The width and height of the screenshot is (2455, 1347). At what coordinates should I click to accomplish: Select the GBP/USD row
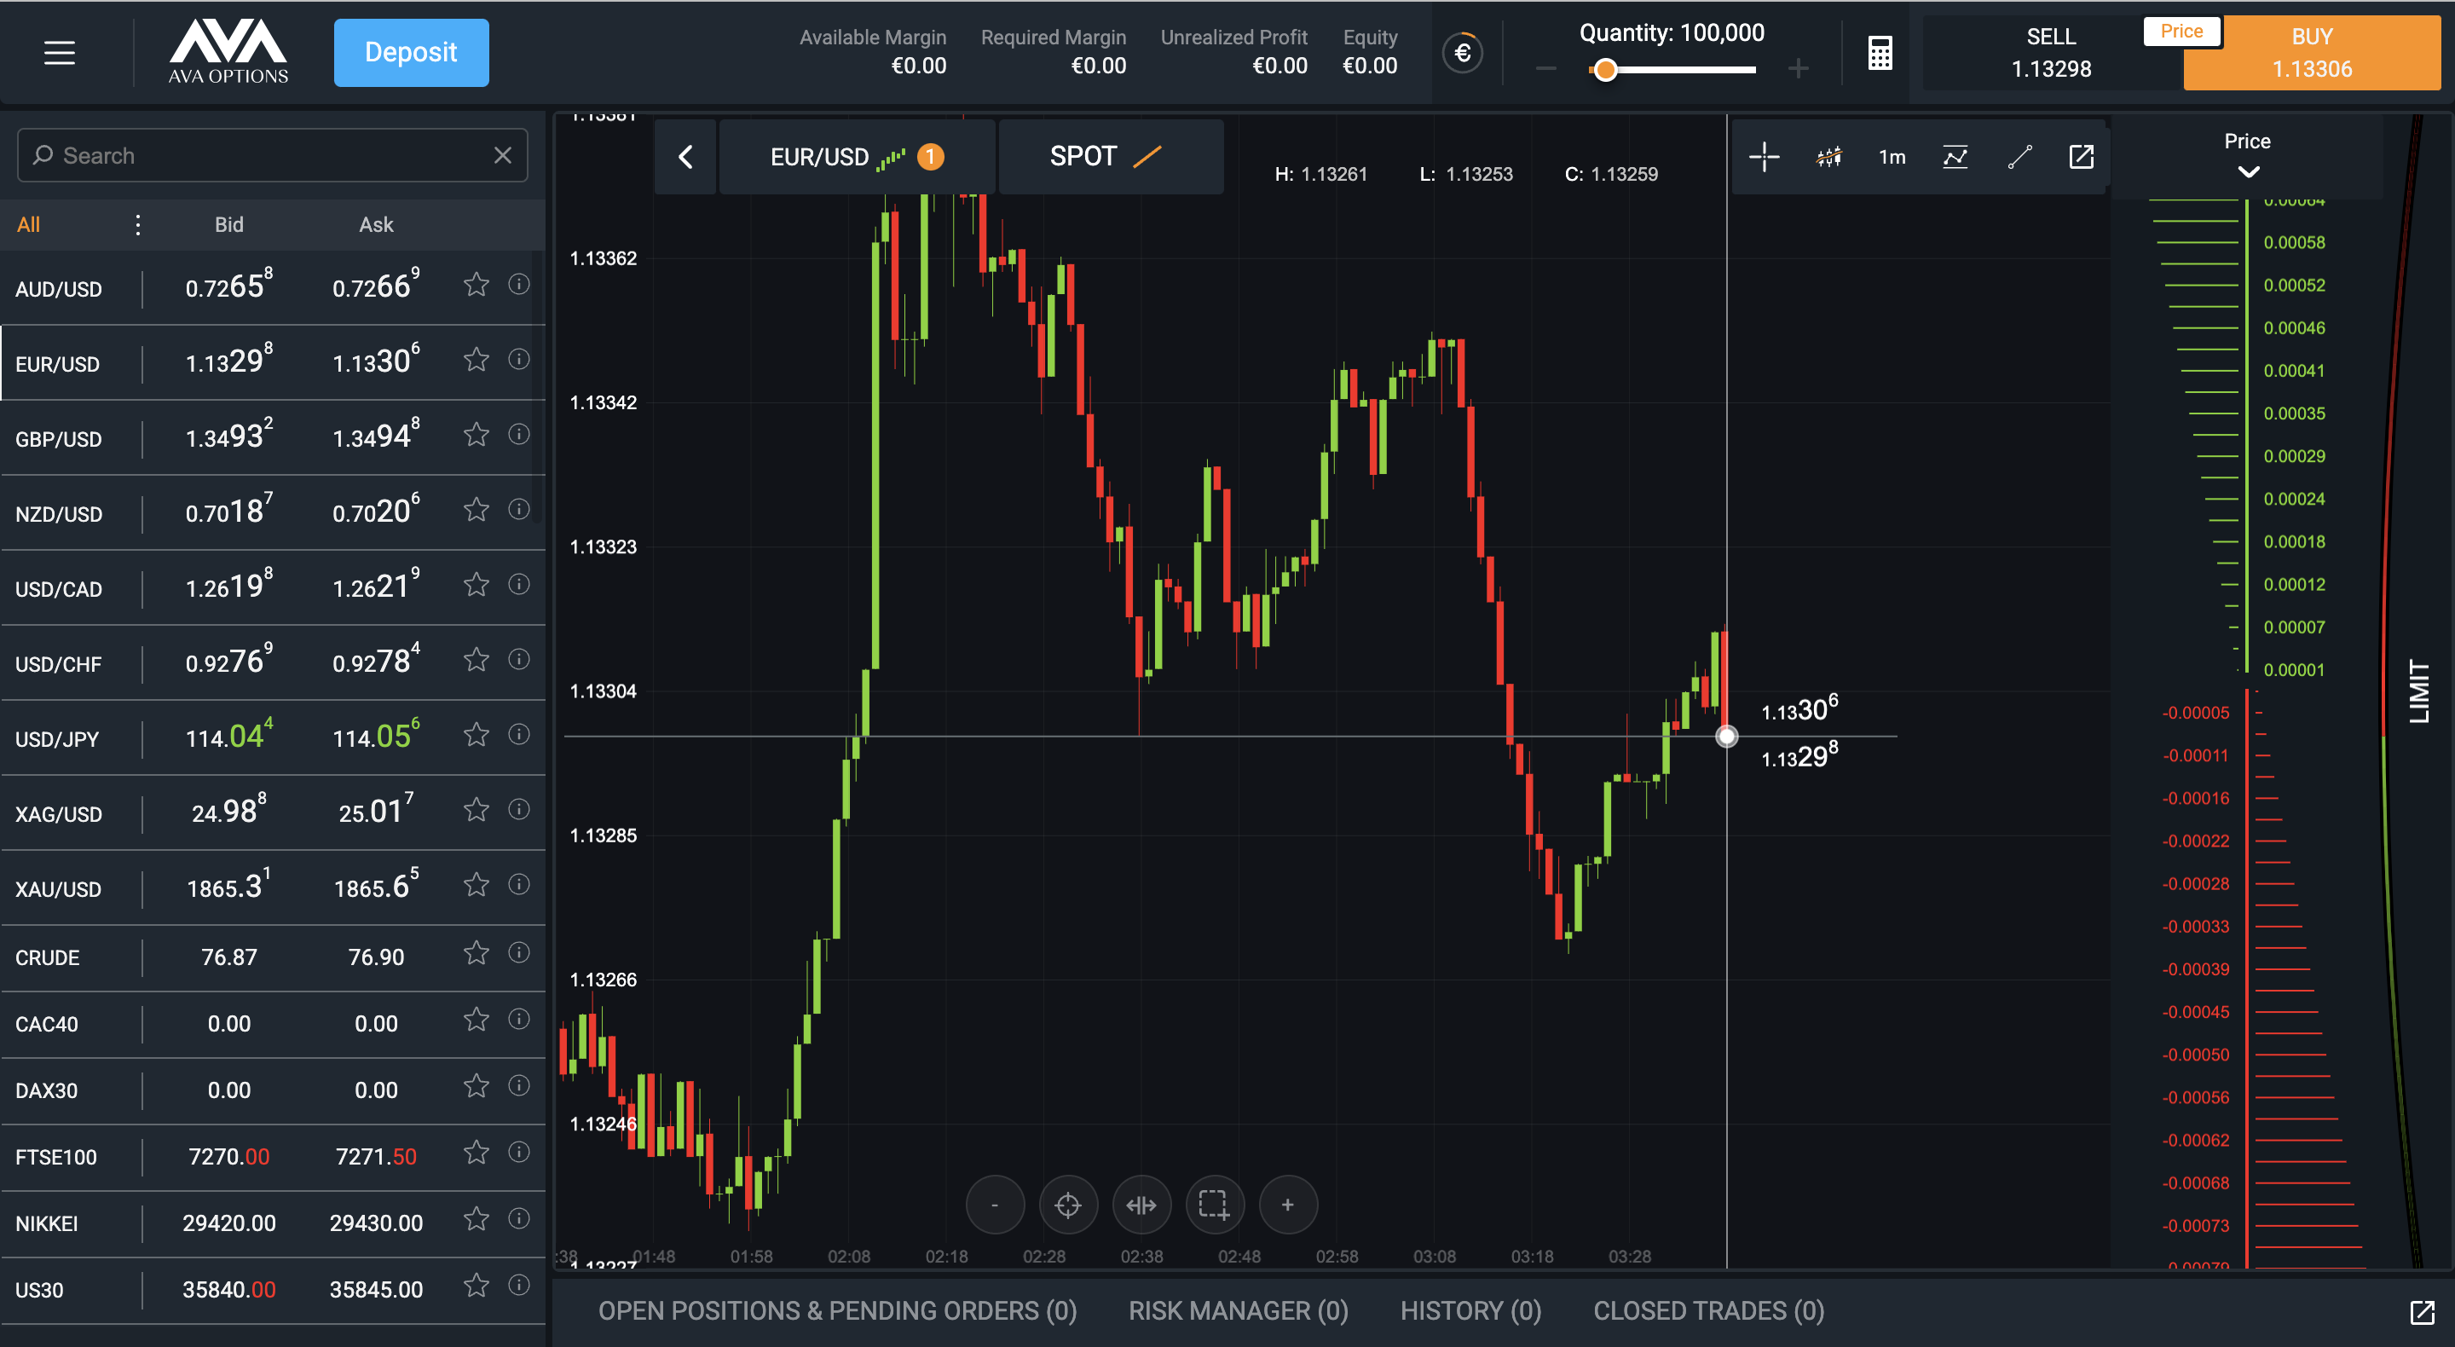273,437
